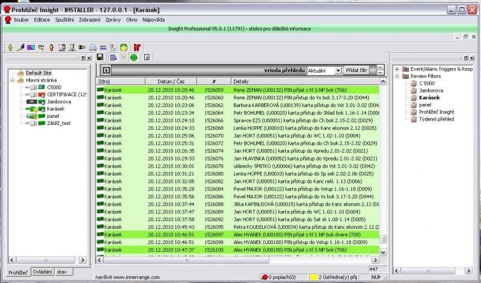This screenshot has width=481, height=283.
Task: Collapse the Review Filters tree node
Action: pyautogui.click(x=397, y=76)
